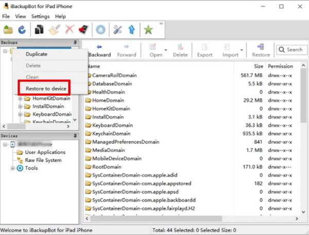Viewport: 309px width, 235px height.
Task: Click the Restore toolbar button
Action: tap(261, 51)
